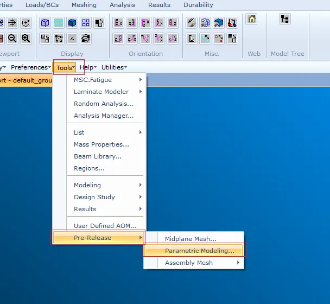
Task: Click the view center crosshair icon
Action: pyautogui.click(x=12, y=23)
